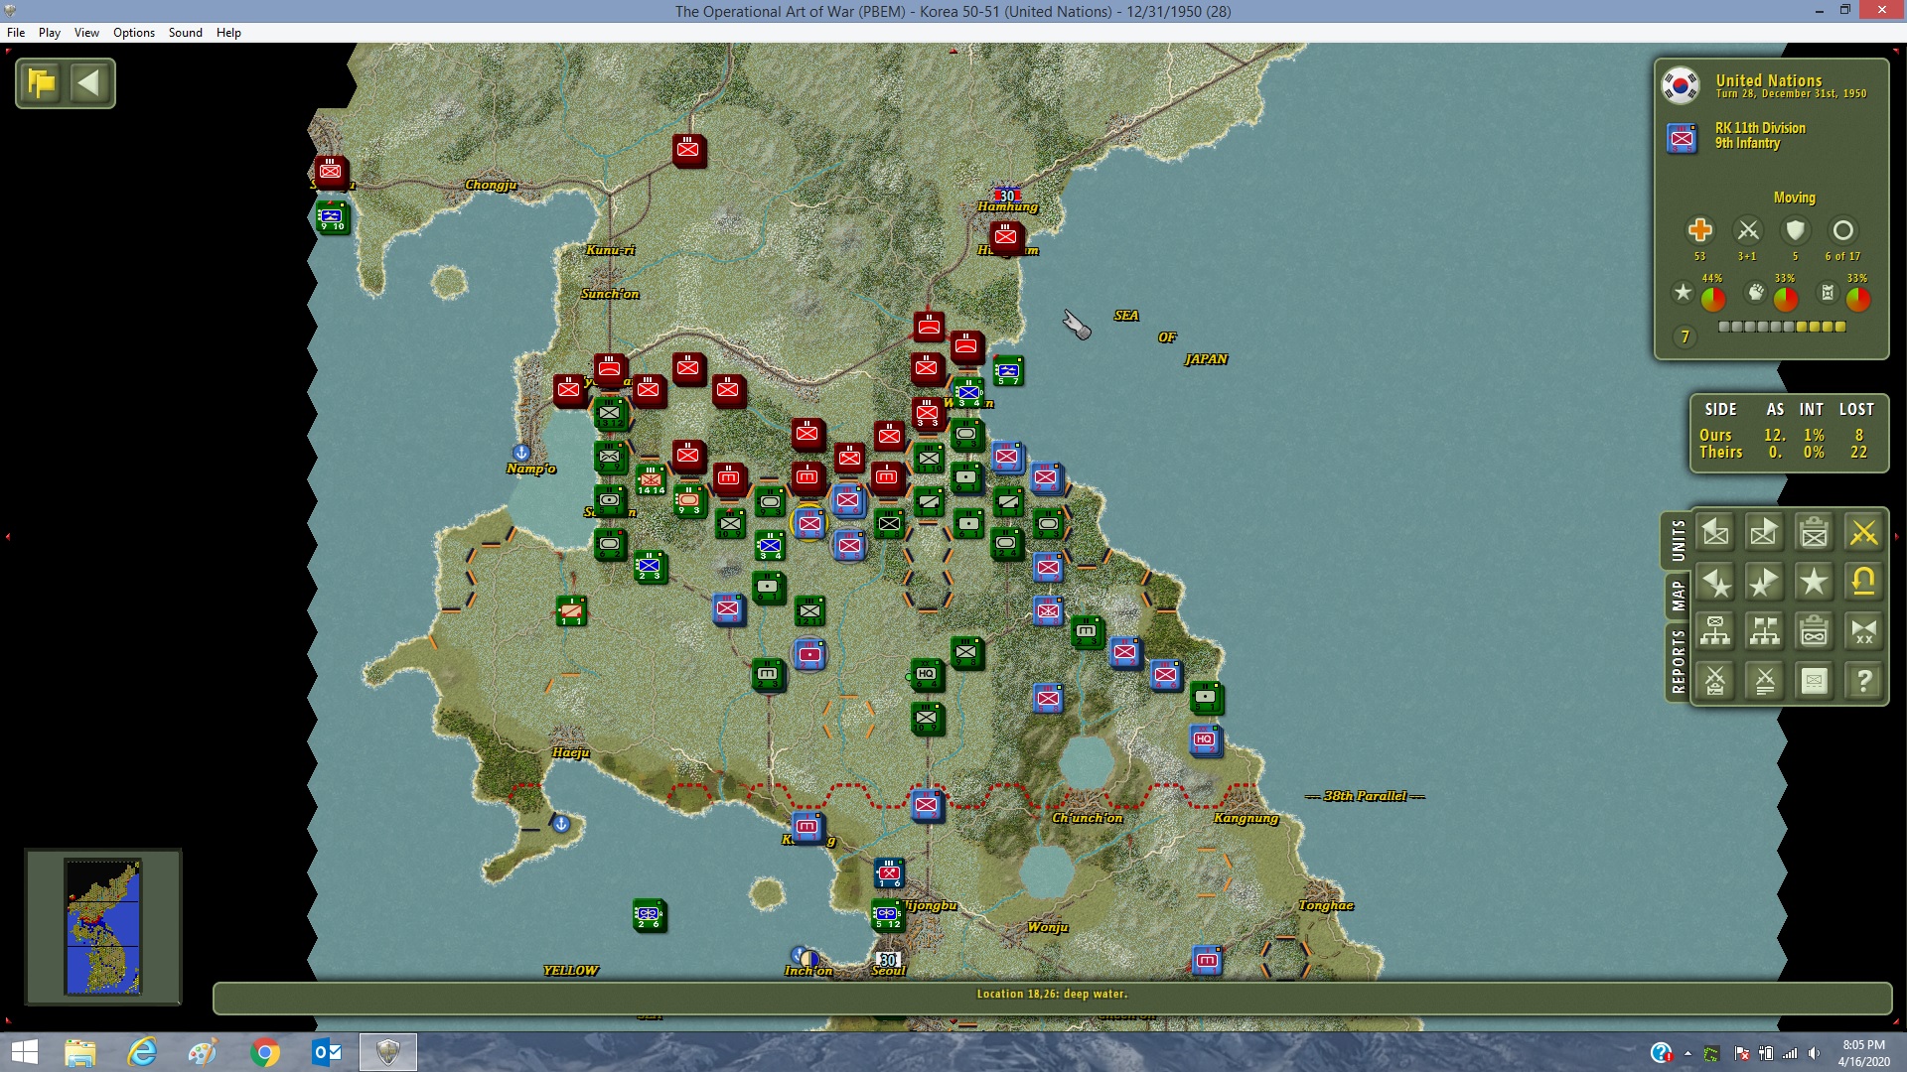Click the orange cross health icon
This screenshot has height=1072, width=1907.
[1699, 230]
